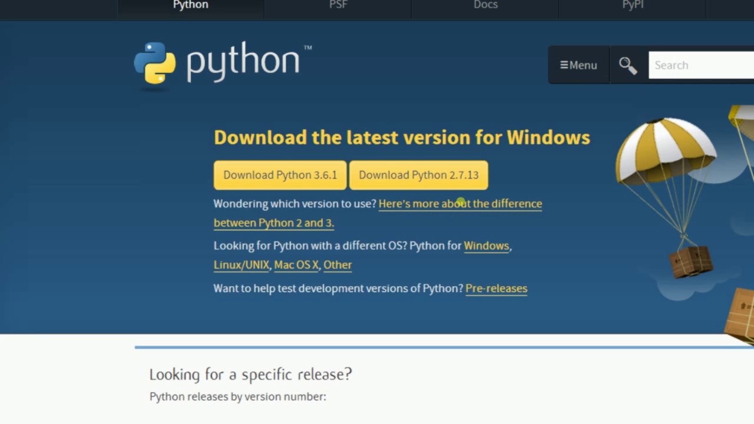This screenshot has height=424, width=754.
Task: Click Download Python 3.6.1 button
Action: tap(280, 175)
